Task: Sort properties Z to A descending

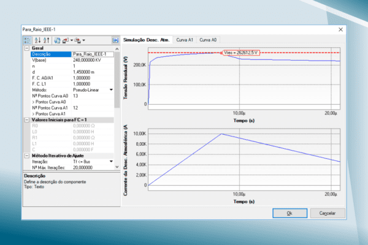Action: [46, 40]
